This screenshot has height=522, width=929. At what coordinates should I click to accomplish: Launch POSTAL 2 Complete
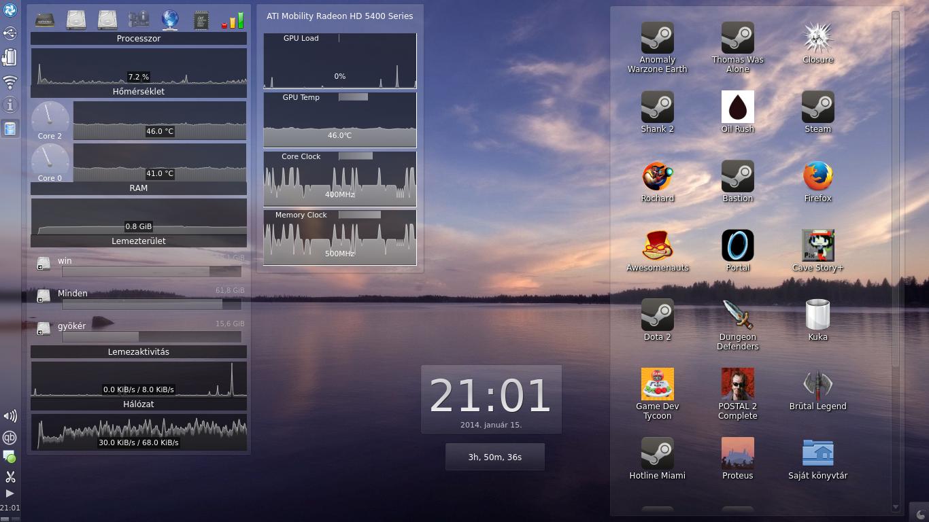pos(737,394)
